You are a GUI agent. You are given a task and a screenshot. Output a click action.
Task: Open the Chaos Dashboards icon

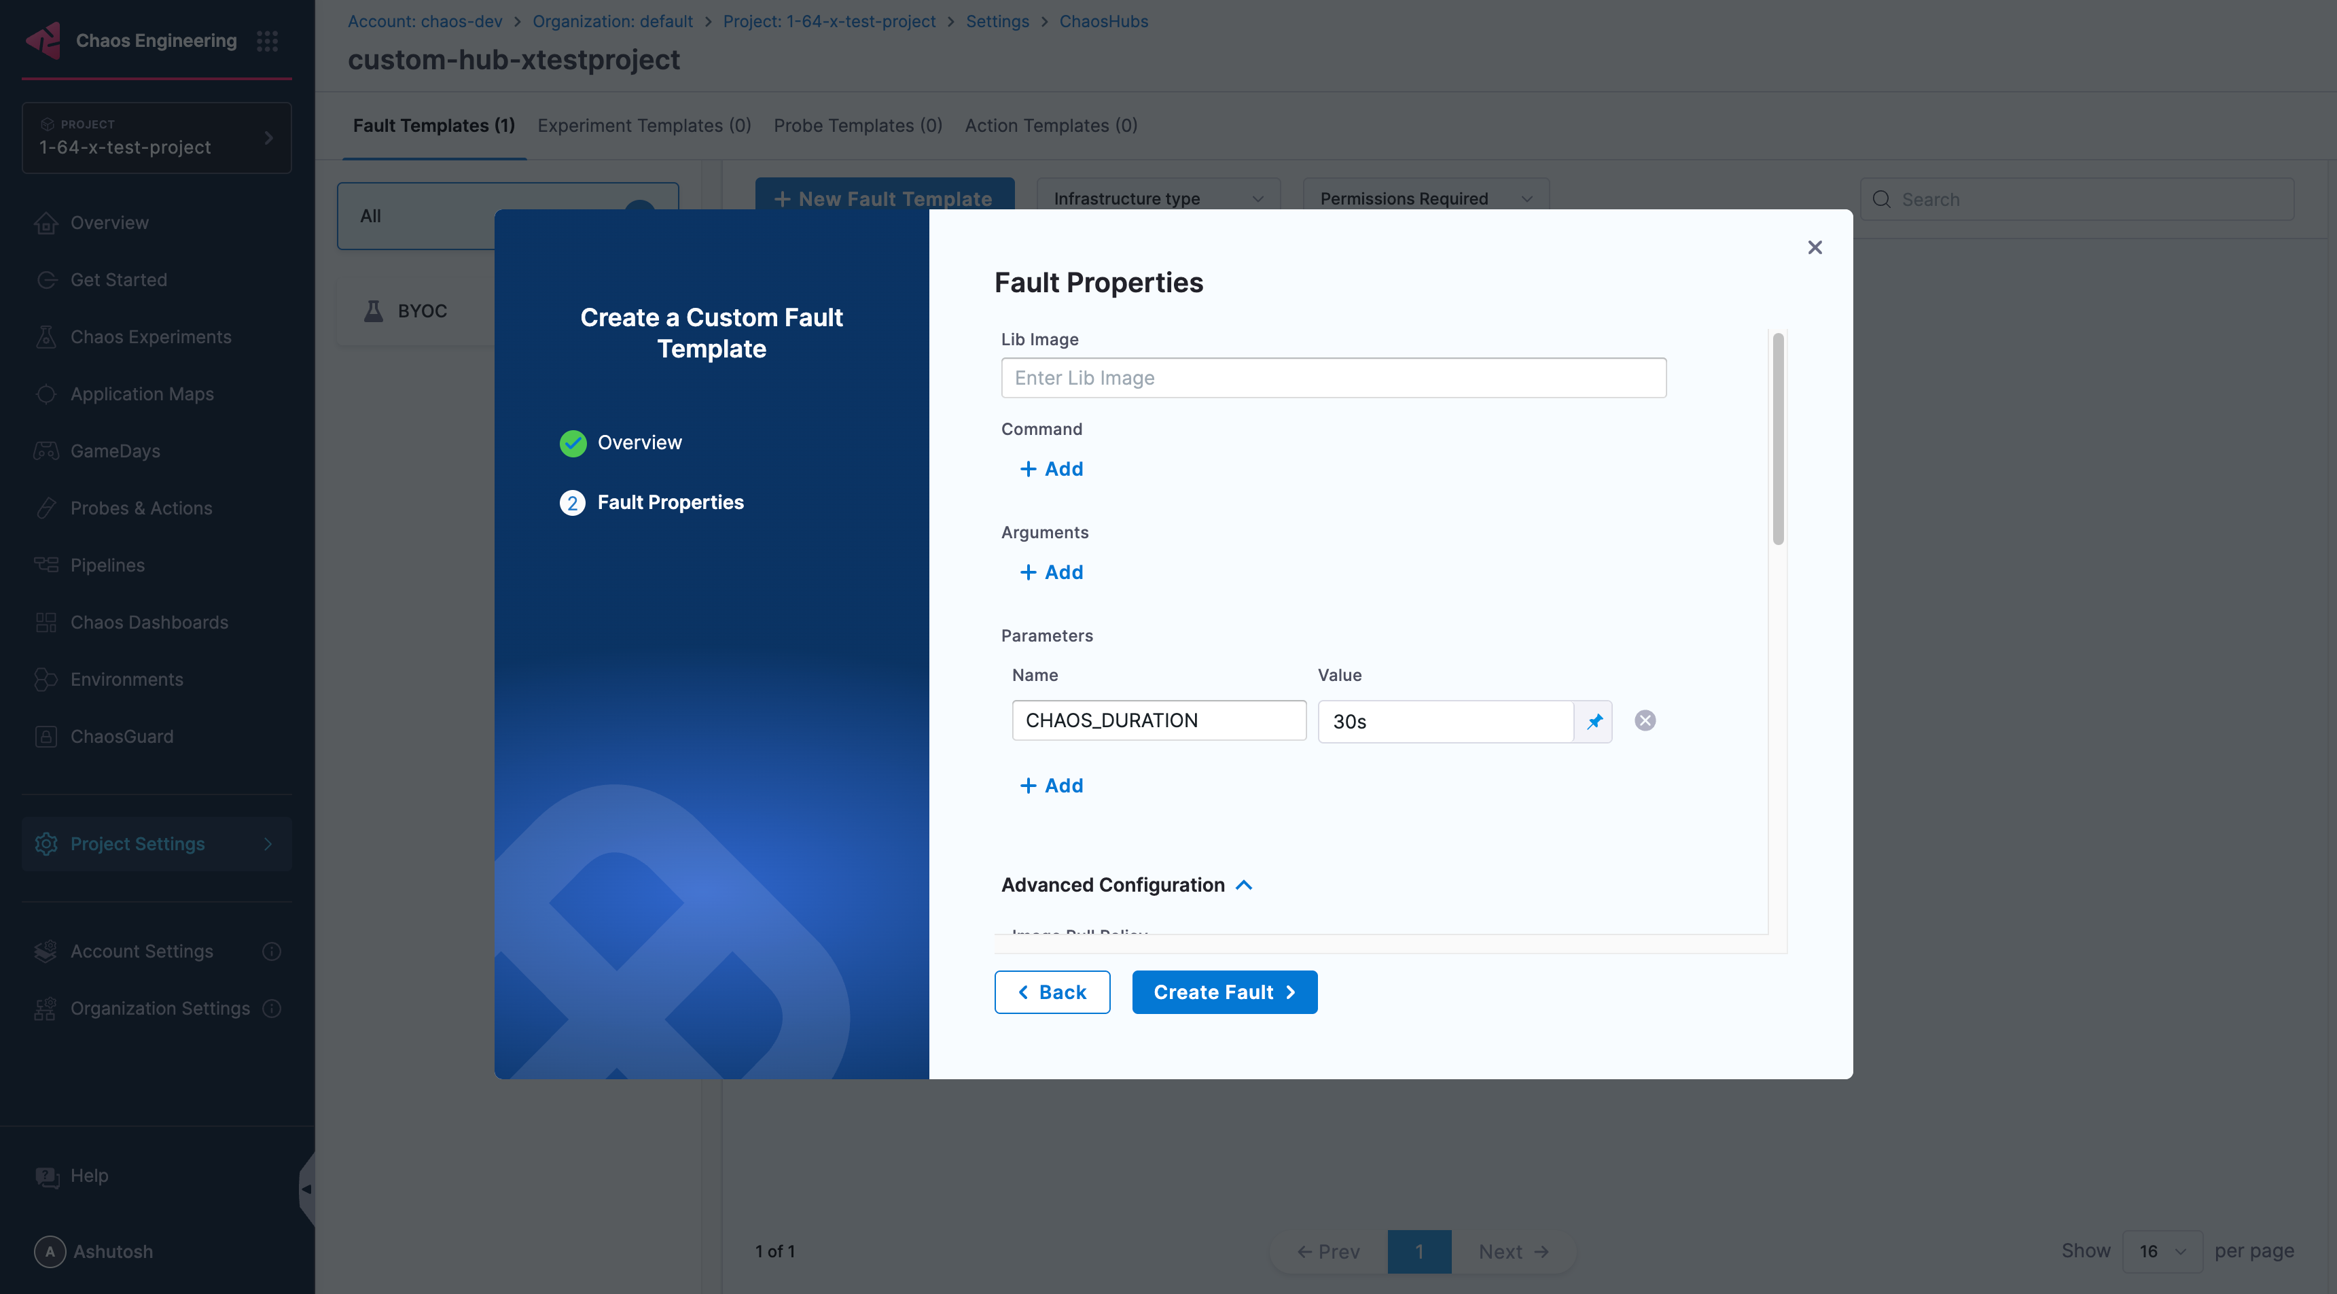point(46,622)
